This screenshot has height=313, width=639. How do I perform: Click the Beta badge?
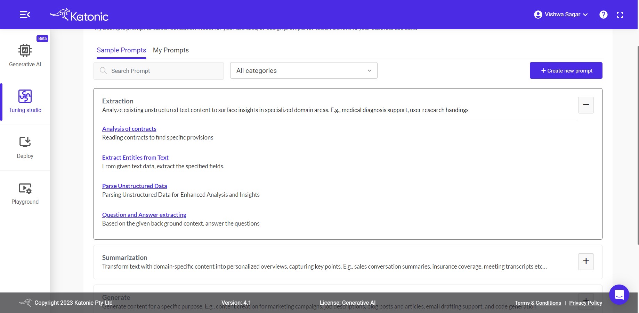(x=42, y=39)
